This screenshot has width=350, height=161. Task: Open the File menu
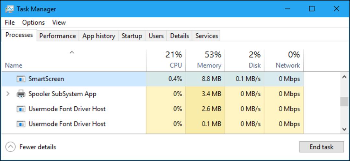pyautogui.click(x=10, y=23)
